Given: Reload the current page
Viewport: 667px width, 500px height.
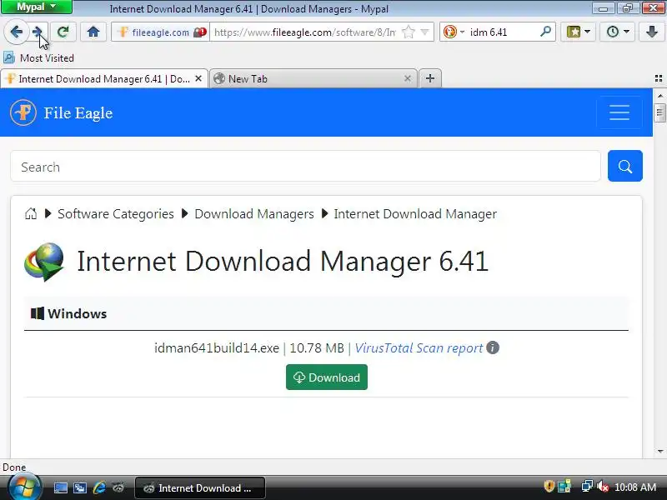Looking at the screenshot, I should coord(63,32).
